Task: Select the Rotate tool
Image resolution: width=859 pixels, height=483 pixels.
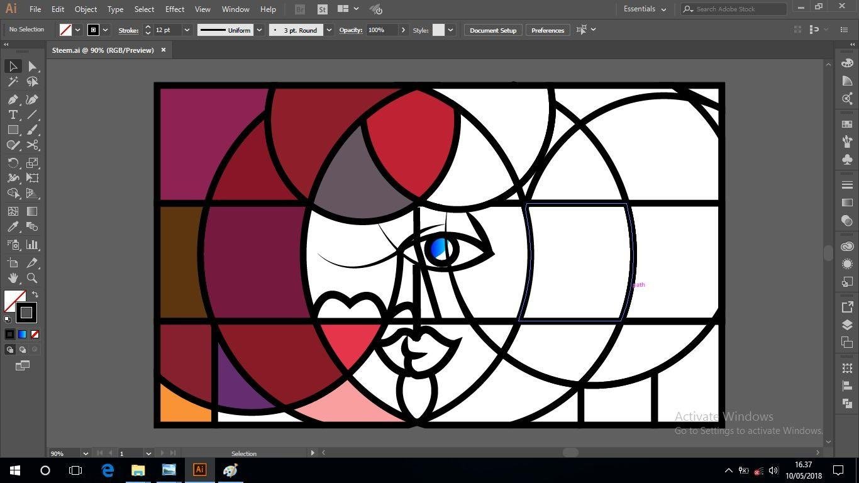Action: (x=13, y=163)
